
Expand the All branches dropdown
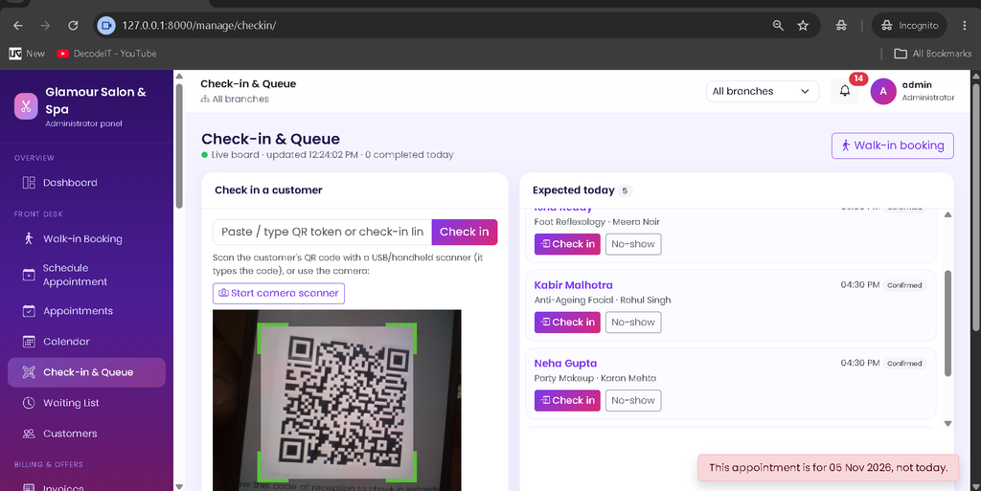click(762, 91)
